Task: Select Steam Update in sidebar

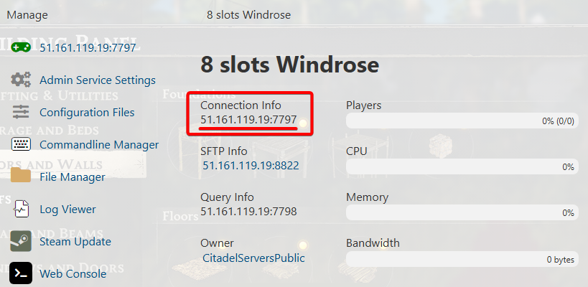Action: (x=75, y=242)
